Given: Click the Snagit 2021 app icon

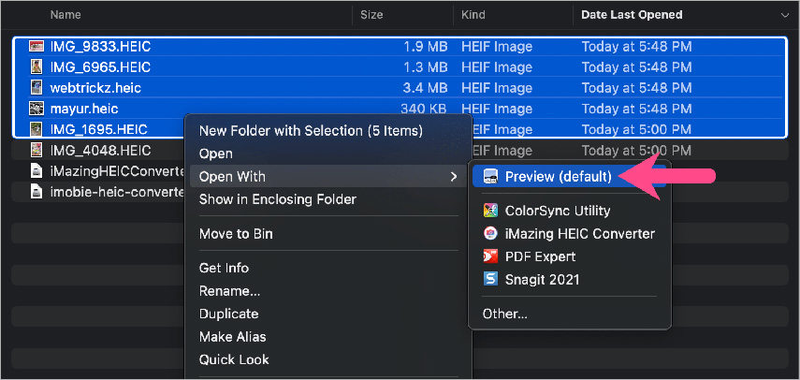Looking at the screenshot, I should pyautogui.click(x=490, y=279).
